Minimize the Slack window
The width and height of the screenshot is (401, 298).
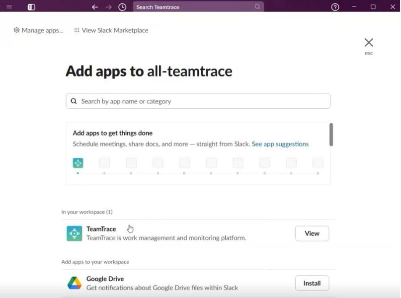(354, 6)
